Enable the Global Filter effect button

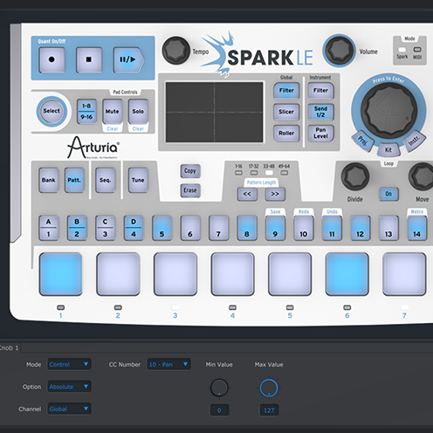point(286,91)
